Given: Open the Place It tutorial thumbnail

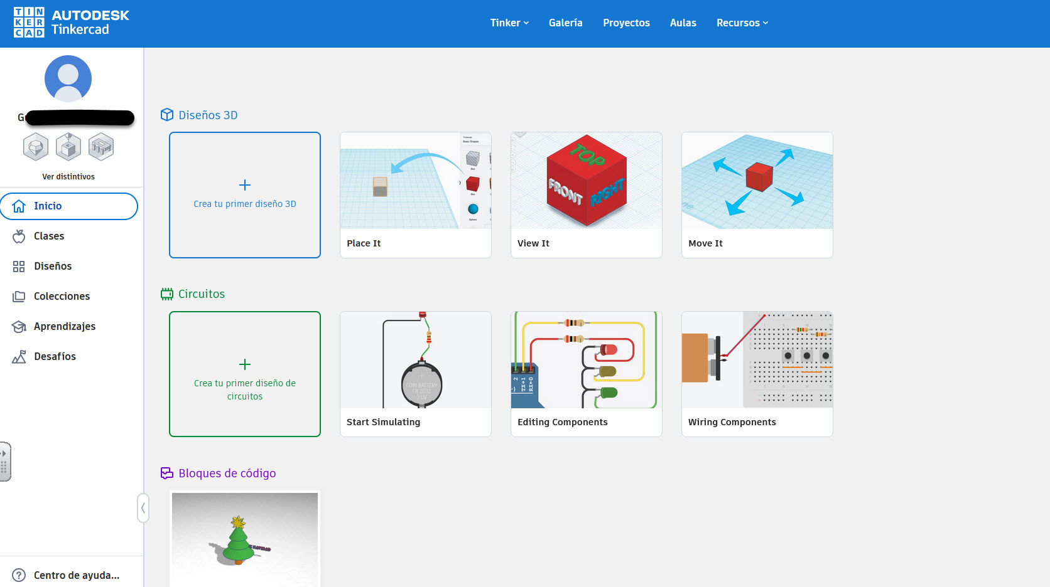Looking at the screenshot, I should 415,181.
